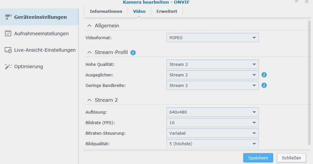Click info icon next to Stream-Profil heading
The width and height of the screenshot is (313, 164).
(x=133, y=52)
